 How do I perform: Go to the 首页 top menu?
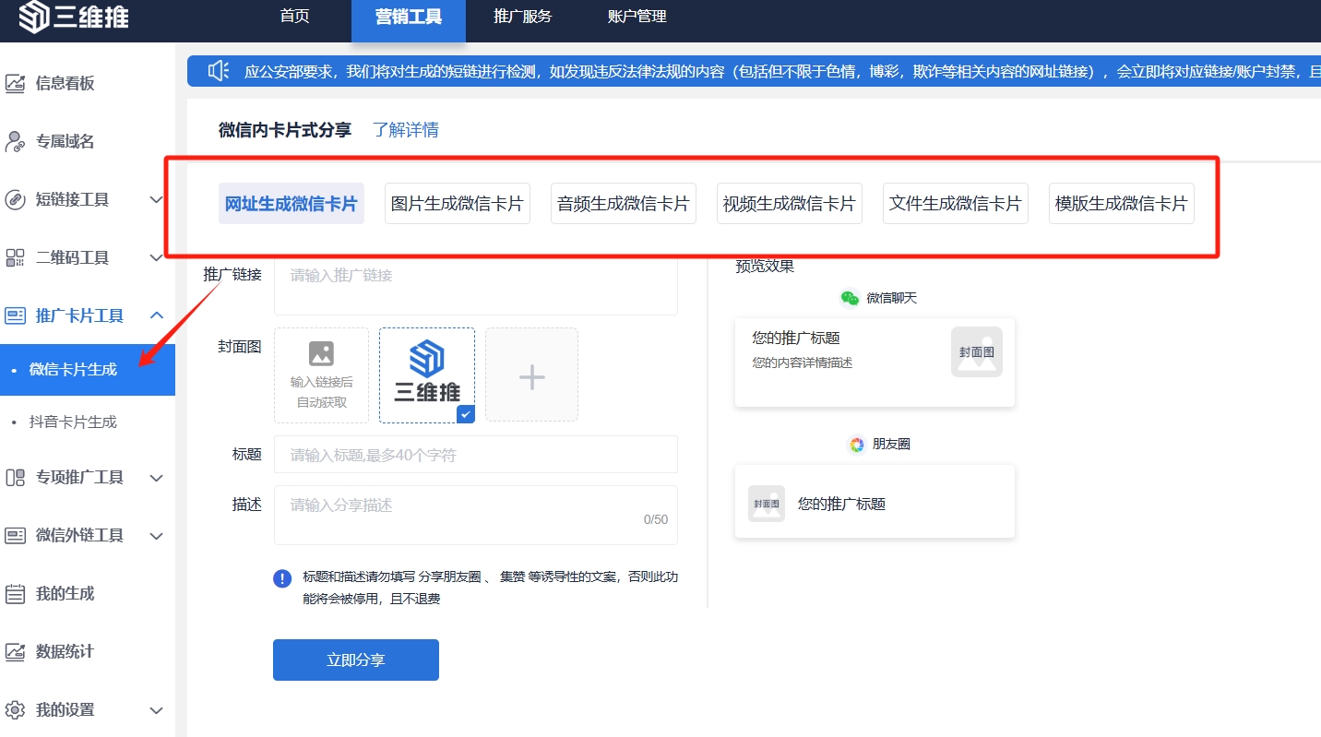[294, 16]
